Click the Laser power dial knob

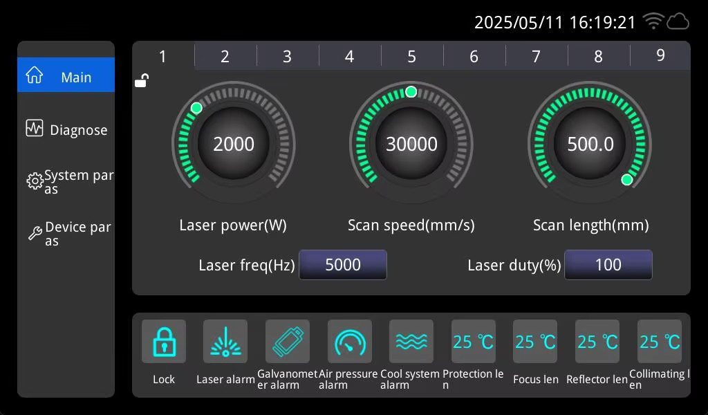click(234, 144)
